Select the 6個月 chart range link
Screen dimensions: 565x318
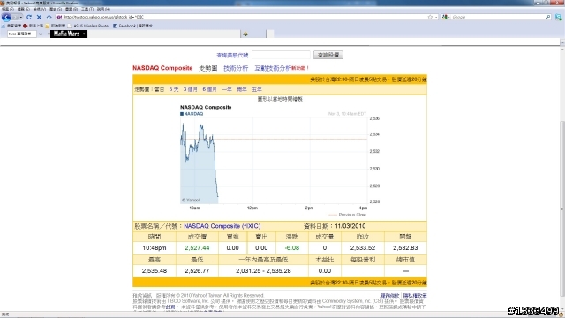(209, 89)
